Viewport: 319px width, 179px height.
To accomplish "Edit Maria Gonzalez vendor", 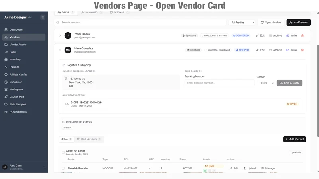I will tap(260, 50).
